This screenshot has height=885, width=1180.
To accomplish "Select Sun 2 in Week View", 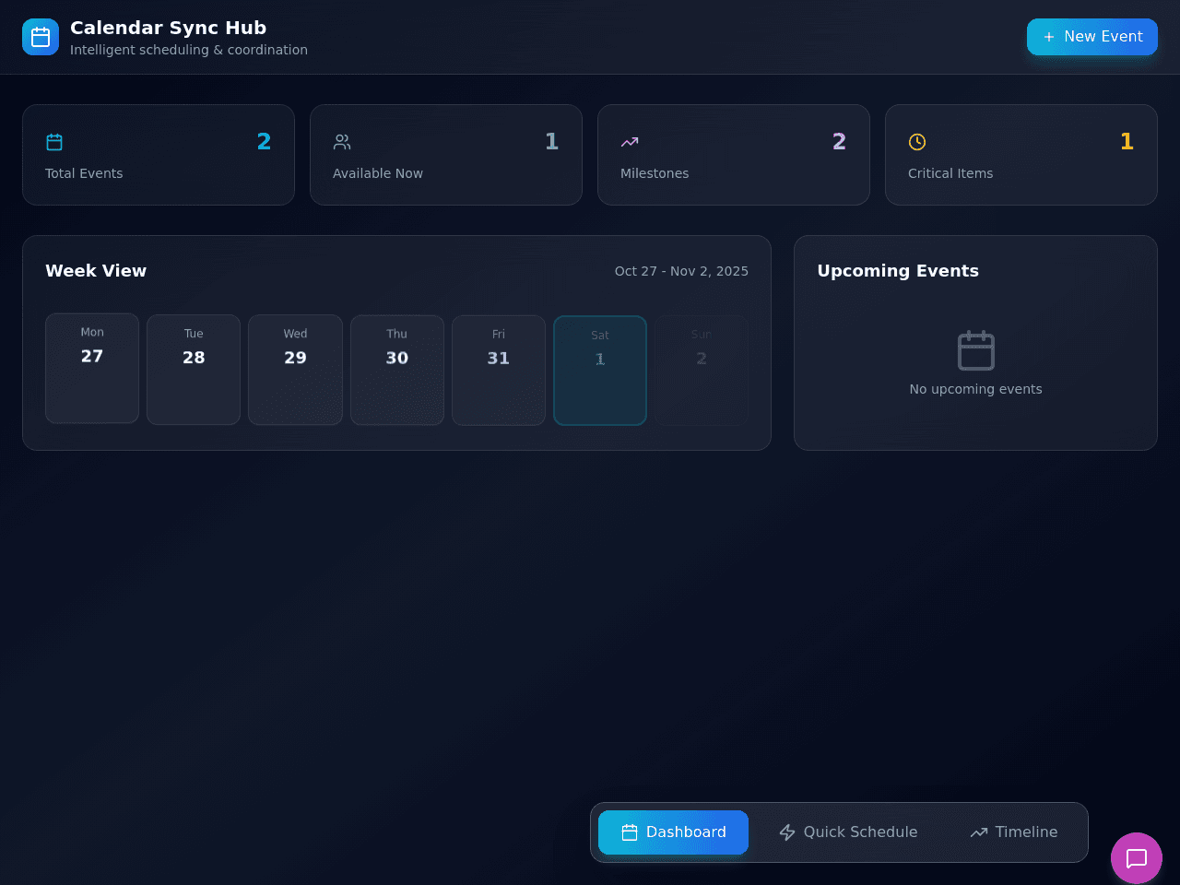I will click(x=702, y=371).
